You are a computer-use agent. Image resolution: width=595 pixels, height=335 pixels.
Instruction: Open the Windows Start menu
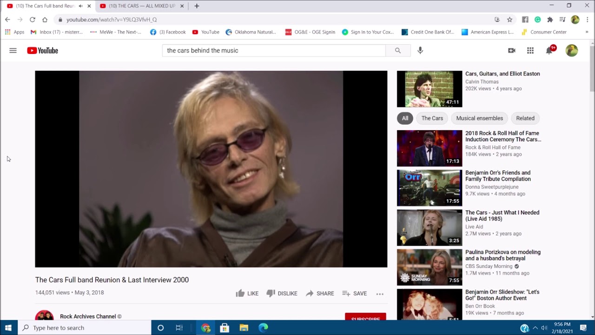pyautogui.click(x=8, y=328)
